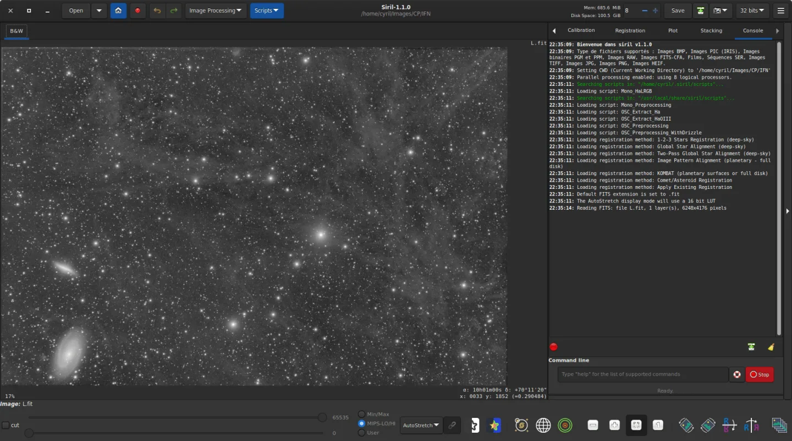
Task: Switch to the Calibration tab
Action: (581, 30)
